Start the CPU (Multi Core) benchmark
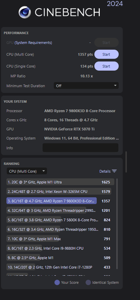140x300 pixels. tap(107, 54)
